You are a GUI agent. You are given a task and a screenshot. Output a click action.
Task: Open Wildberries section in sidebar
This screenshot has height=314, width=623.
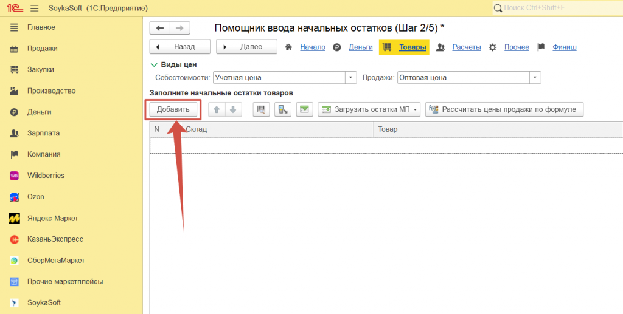tap(46, 176)
